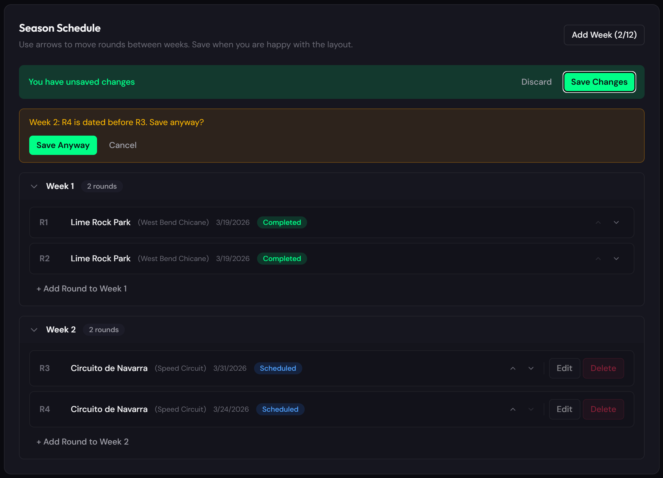Edit round R4 dated 3/24/2026
The height and width of the screenshot is (478, 663).
[x=564, y=409]
